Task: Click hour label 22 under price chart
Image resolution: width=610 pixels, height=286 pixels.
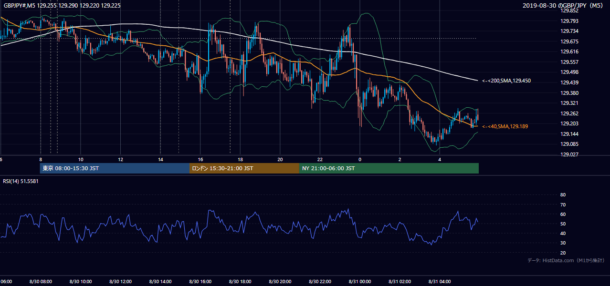Action: coord(320,159)
